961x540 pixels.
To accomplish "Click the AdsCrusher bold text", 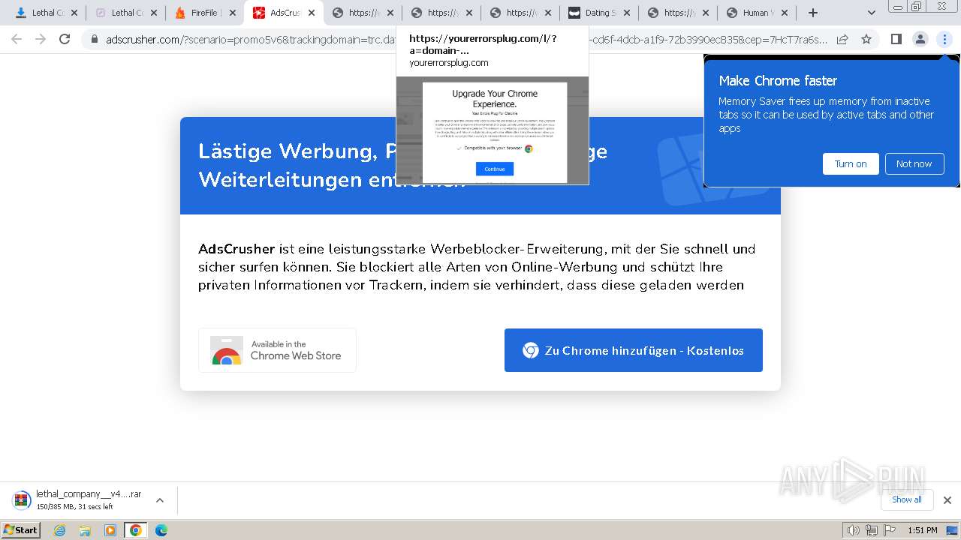I will (236, 249).
